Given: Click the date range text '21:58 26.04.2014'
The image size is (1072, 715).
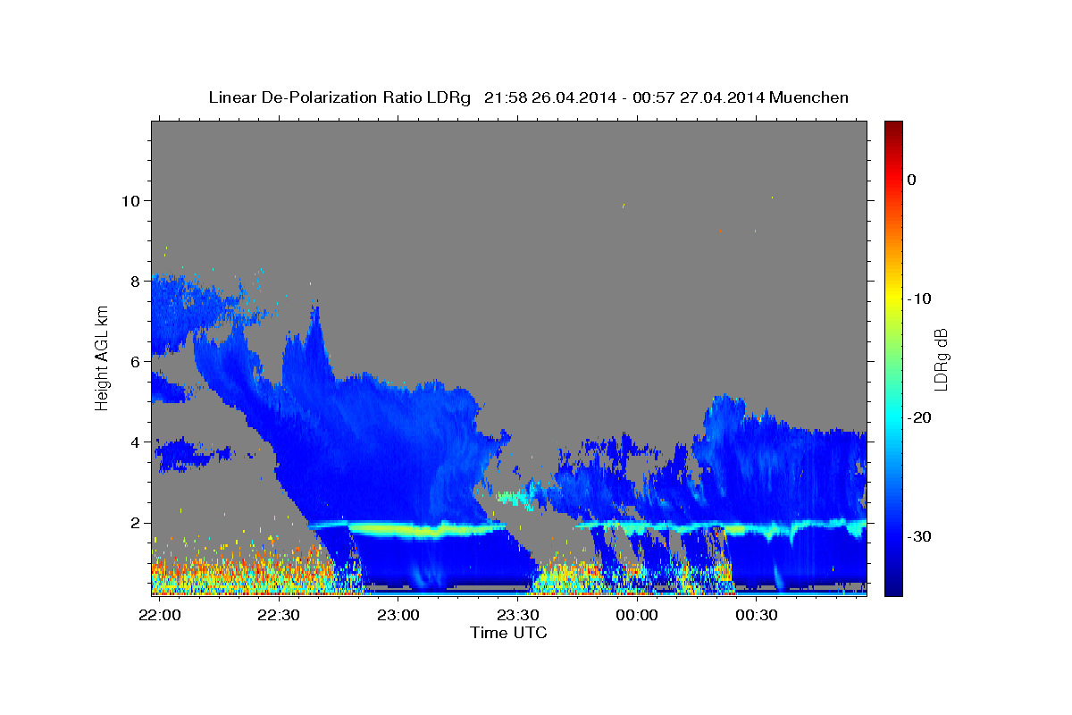Looking at the screenshot, I should (550, 97).
